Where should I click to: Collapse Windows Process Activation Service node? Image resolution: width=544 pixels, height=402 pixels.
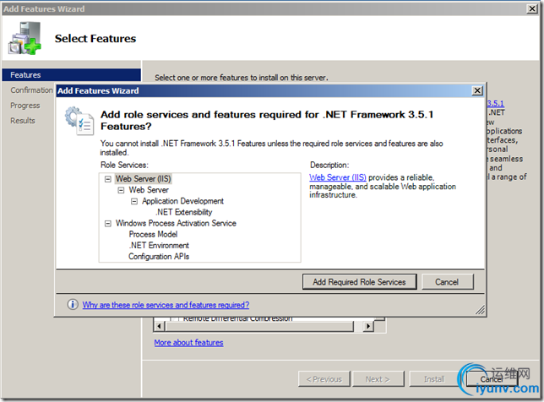(108, 223)
